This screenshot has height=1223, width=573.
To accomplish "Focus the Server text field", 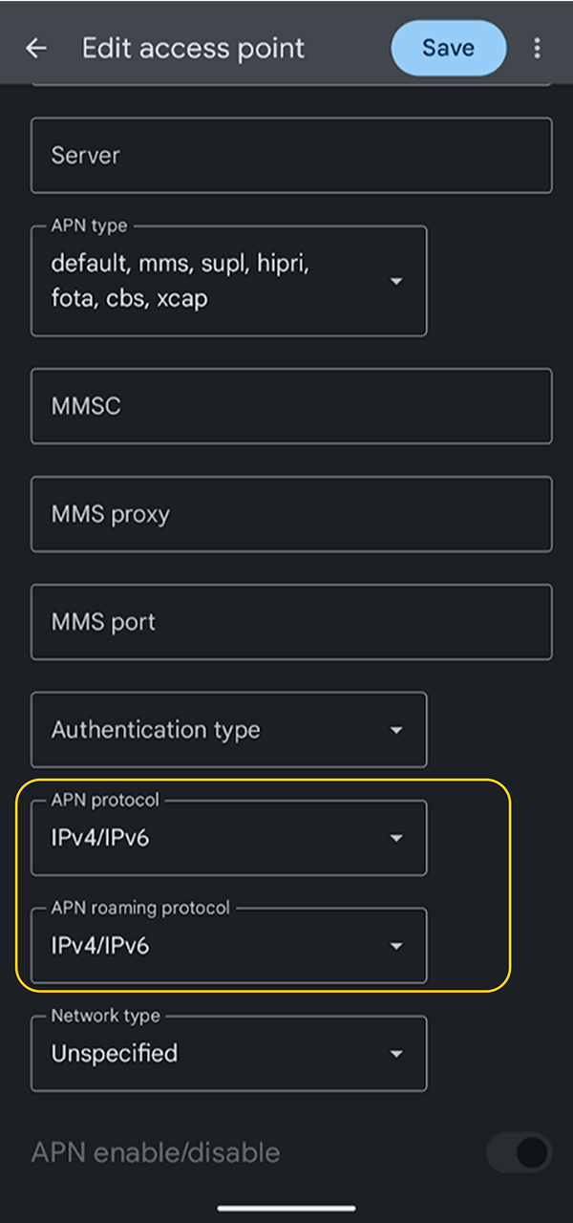I will (x=291, y=156).
